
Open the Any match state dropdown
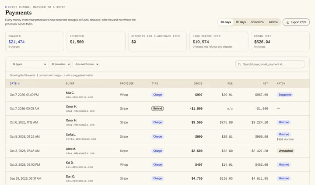point(86,64)
